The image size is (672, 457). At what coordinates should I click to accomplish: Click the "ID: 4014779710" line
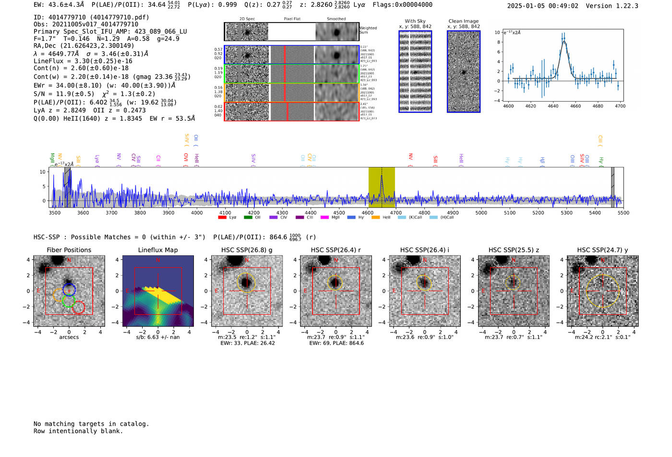[x=91, y=17]
